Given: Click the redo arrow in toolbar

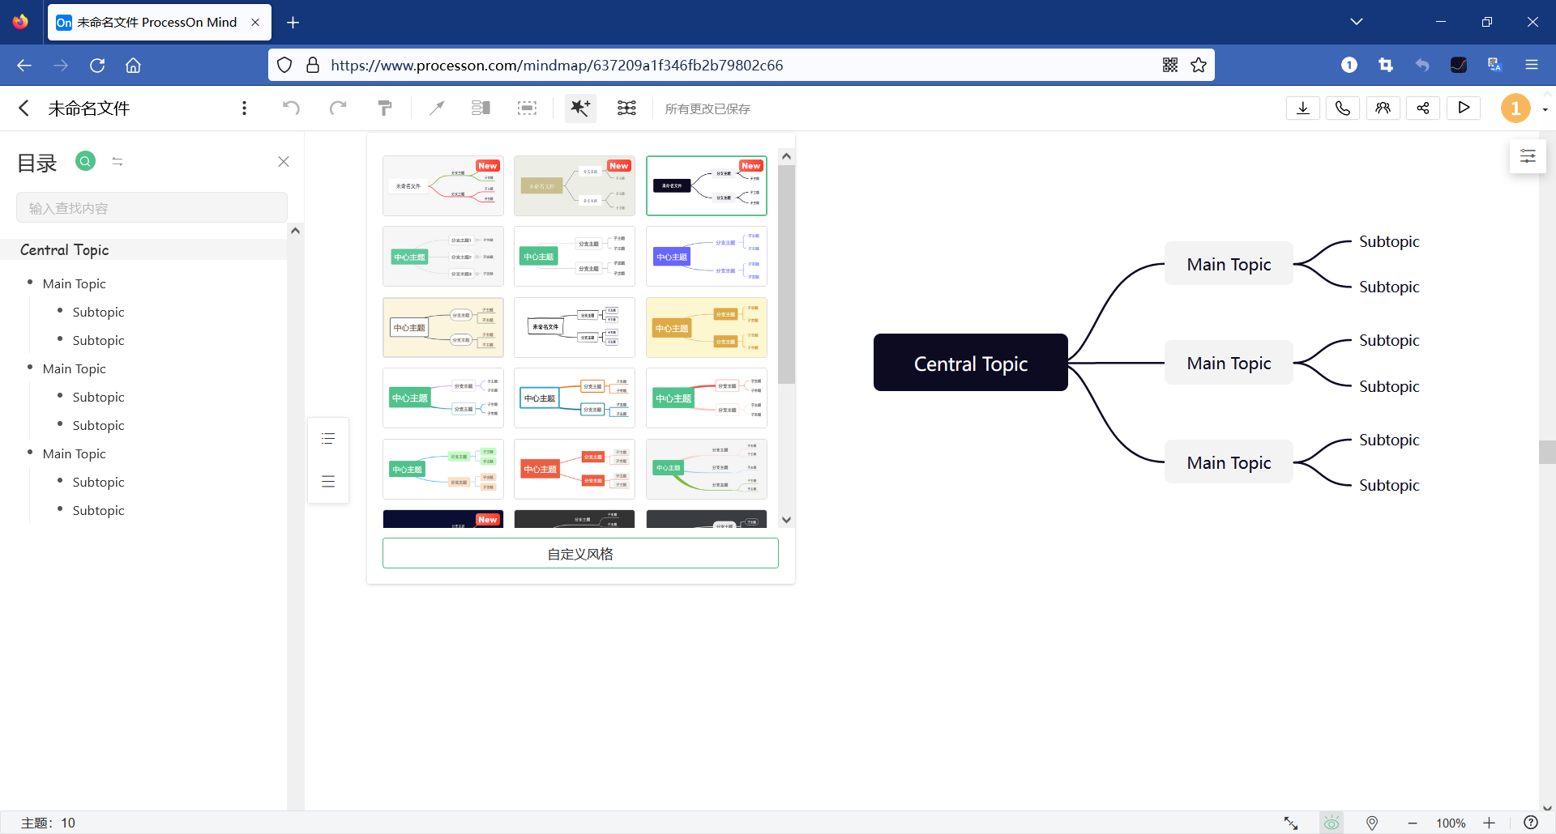Looking at the screenshot, I should point(338,108).
